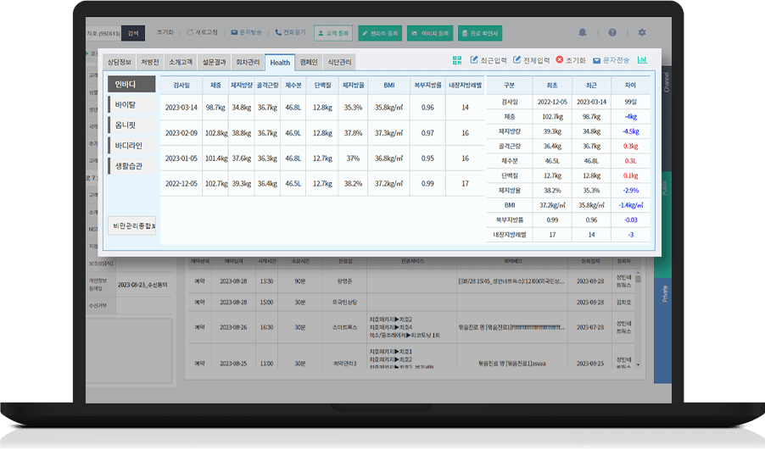Image resolution: width=765 pixels, height=450 pixels.
Task: Click the 예약일자 column header in reservations
Action: [x=232, y=261]
